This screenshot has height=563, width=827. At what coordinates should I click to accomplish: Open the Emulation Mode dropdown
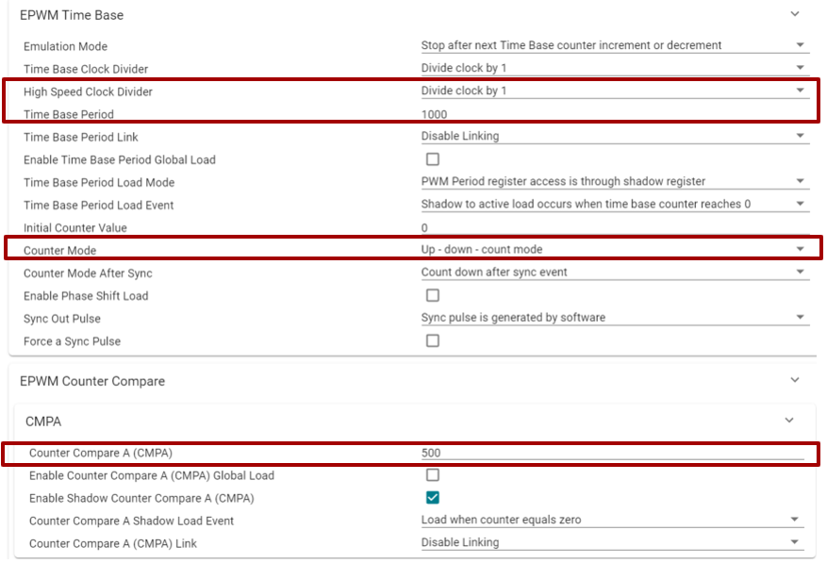614,45
